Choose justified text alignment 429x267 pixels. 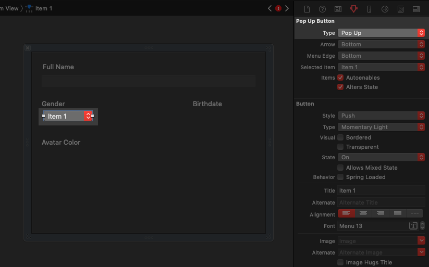[x=398, y=213]
